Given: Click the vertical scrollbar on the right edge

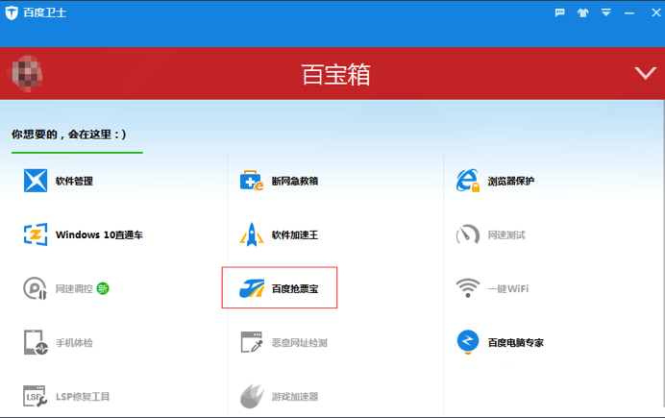Looking at the screenshot, I should pos(662,255).
